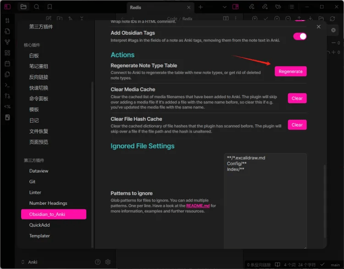Open the more options vertical dots
The image size is (344, 269).
click(x=236, y=18)
